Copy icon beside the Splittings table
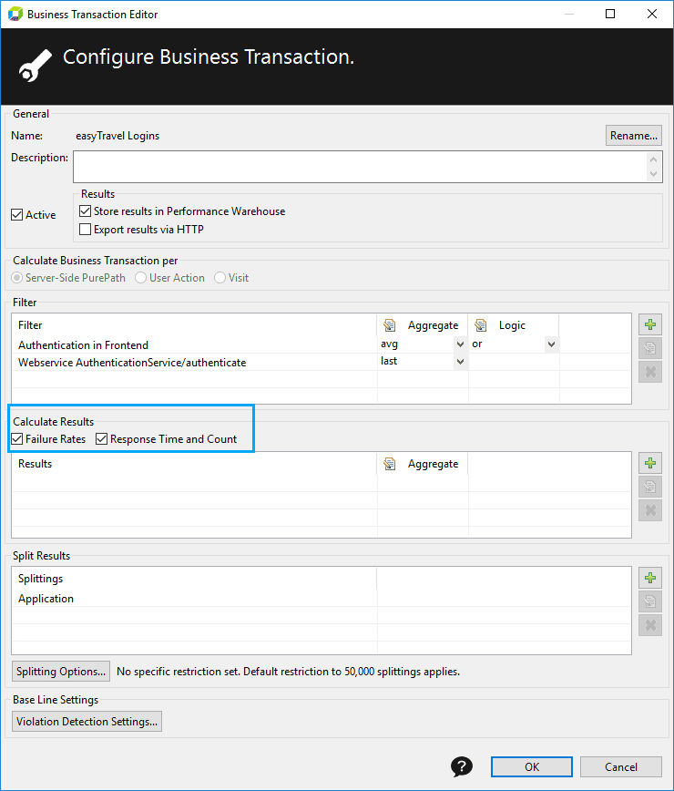The image size is (674, 791). 649,601
